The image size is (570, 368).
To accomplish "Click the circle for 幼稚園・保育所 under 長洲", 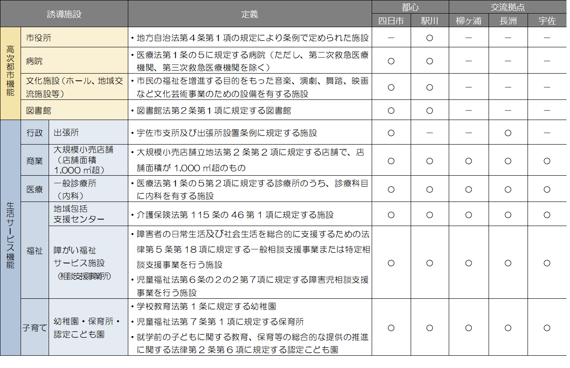I will coord(508,328).
